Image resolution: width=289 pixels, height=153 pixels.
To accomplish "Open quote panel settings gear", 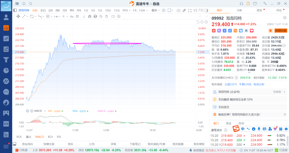I will coord(285,18).
